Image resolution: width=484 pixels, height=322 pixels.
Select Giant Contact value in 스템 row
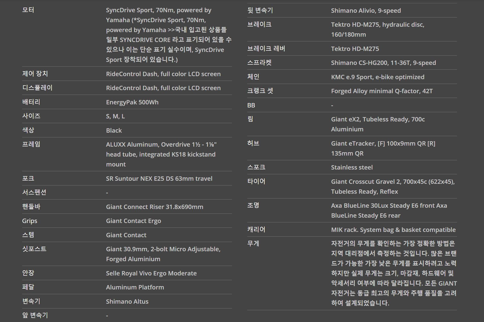click(x=126, y=235)
